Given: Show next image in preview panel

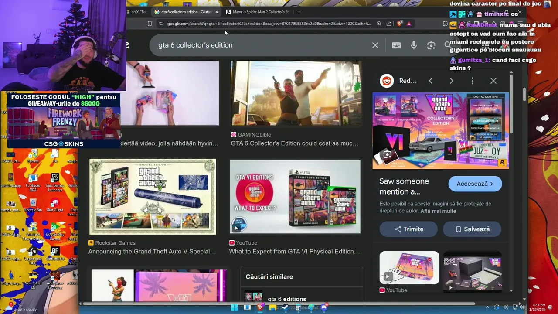Looking at the screenshot, I should (x=452, y=81).
